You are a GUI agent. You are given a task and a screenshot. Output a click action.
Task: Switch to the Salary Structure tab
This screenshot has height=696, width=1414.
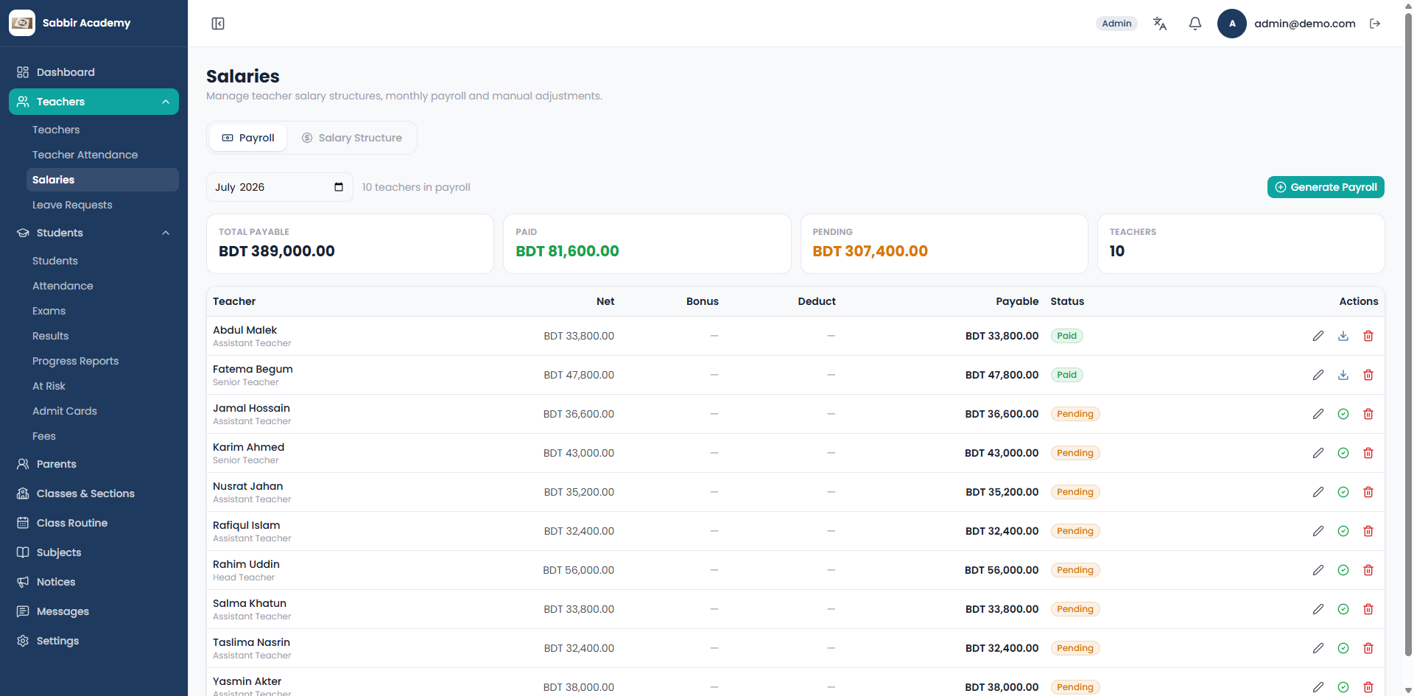tap(352, 138)
